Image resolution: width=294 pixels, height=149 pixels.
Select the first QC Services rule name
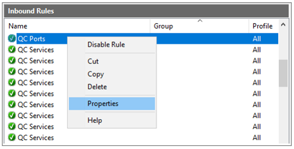pos(36,50)
